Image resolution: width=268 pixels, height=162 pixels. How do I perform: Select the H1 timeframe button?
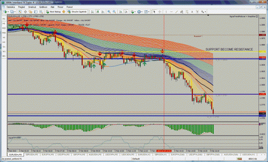click(x=4, y=37)
